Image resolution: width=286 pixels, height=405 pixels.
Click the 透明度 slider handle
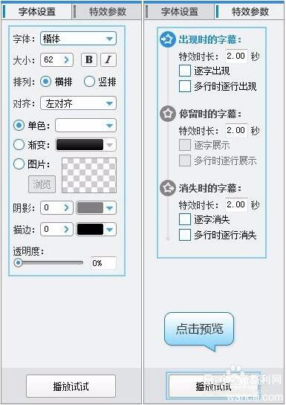click(x=18, y=263)
